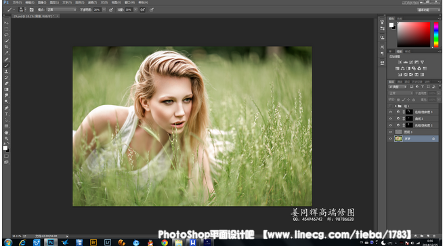Select the Quick Selection tool
The width and height of the screenshot is (445, 246).
(6, 41)
